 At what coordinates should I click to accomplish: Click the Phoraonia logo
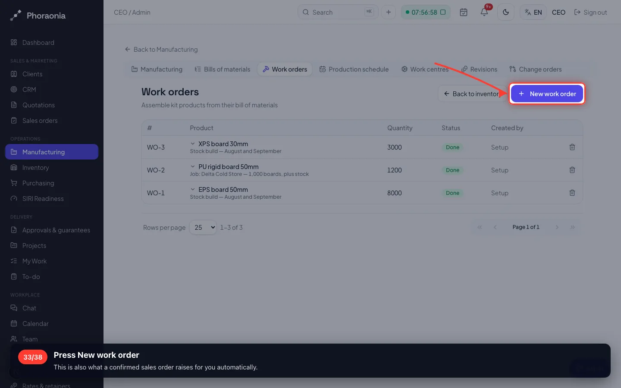click(38, 16)
